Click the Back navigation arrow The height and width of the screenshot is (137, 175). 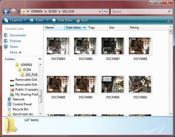(x=6, y=11)
